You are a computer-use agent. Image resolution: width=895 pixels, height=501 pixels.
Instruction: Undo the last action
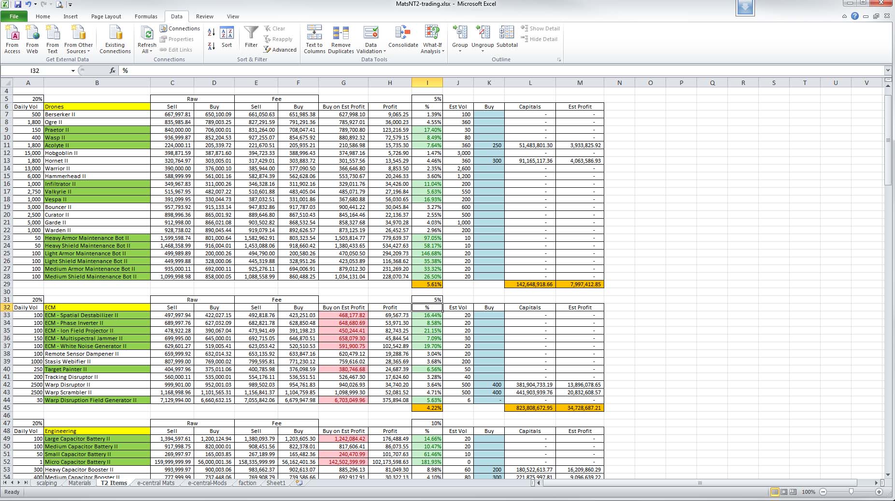pyautogui.click(x=28, y=4)
